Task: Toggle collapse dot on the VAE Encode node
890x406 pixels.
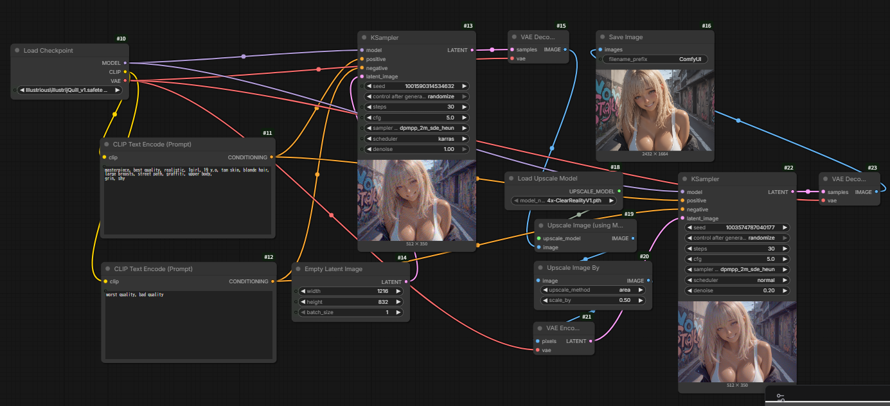Action: pyautogui.click(x=540, y=328)
